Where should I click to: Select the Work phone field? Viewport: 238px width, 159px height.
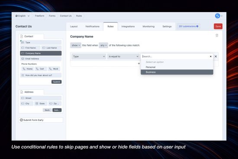[x=54, y=69]
